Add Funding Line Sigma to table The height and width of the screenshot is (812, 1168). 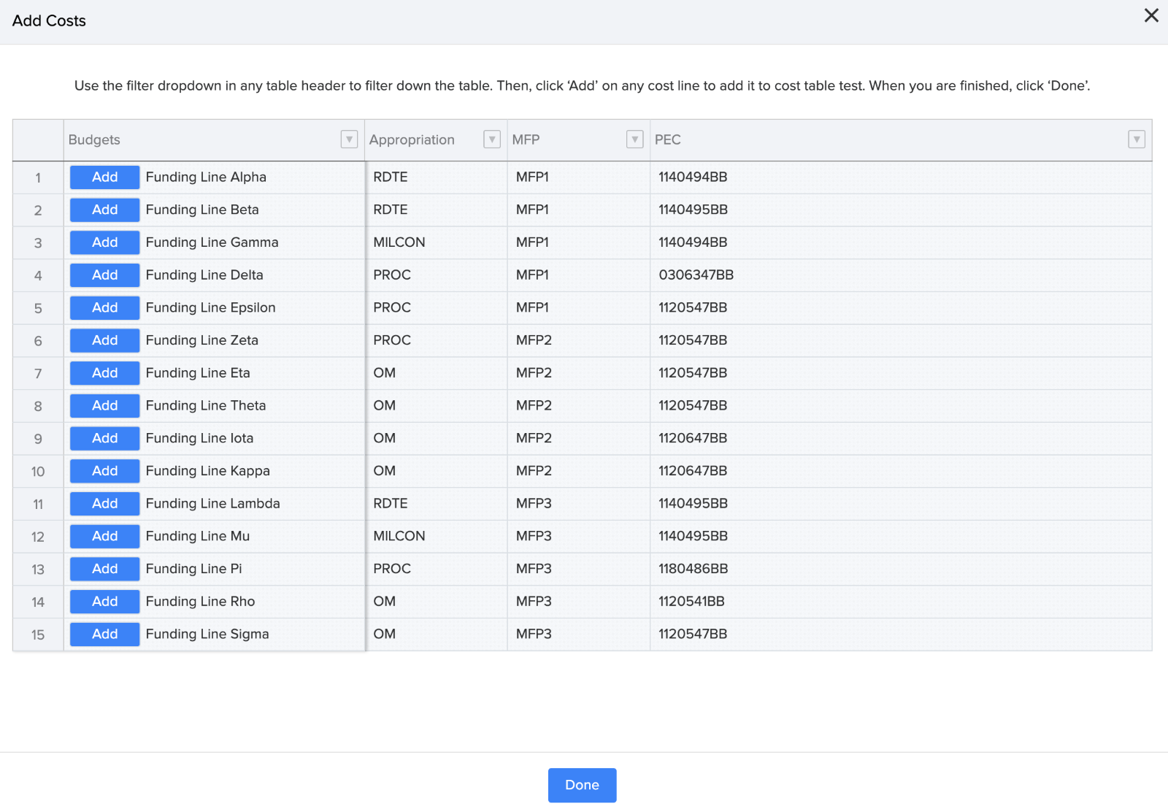pos(104,635)
